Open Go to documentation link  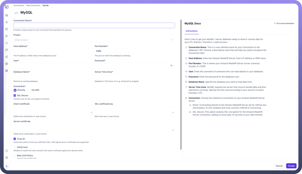tap(284, 23)
